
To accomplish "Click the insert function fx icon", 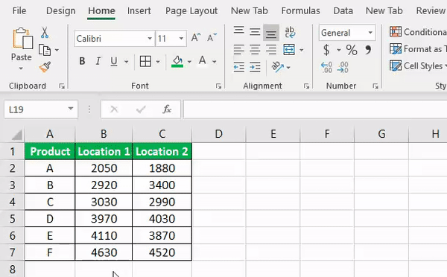I will tap(167, 109).
